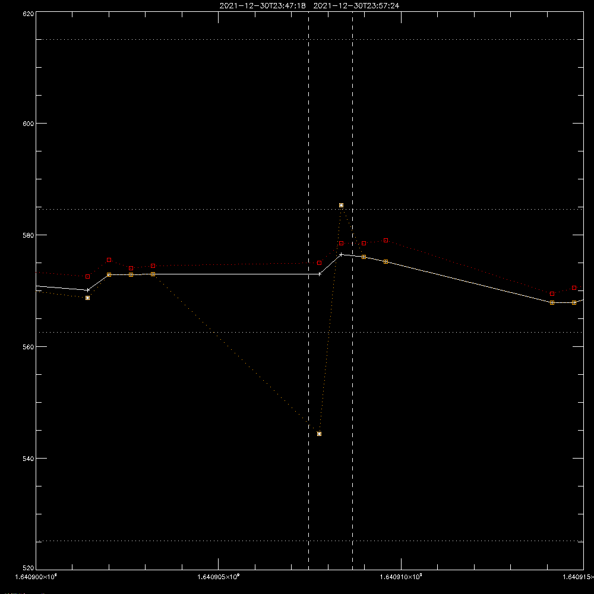
Task: Select the 600 y-axis label
Action: pos(29,124)
